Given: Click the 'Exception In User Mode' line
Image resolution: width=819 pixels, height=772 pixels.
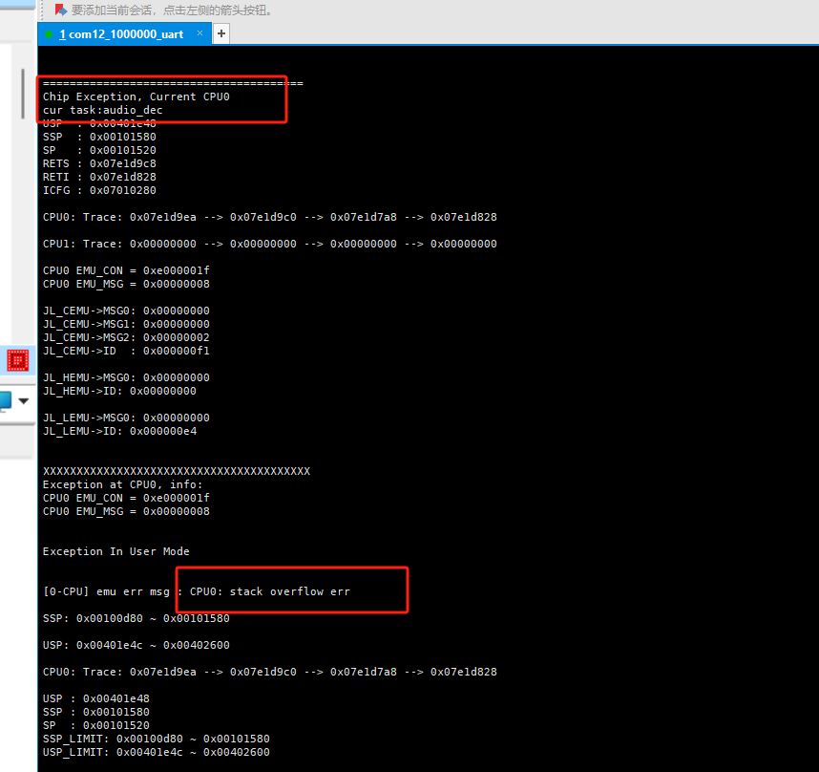Looking at the screenshot, I should point(115,551).
